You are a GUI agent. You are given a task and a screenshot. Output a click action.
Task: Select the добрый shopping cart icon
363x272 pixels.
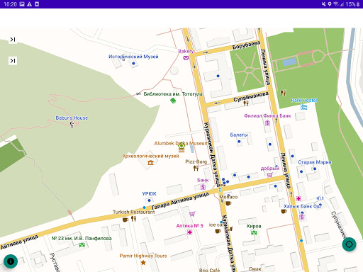coord(269,175)
